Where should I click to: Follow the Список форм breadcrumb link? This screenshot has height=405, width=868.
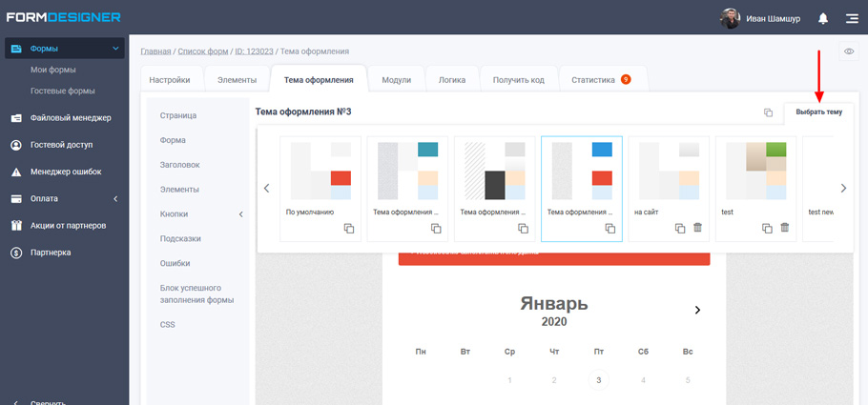pos(202,51)
